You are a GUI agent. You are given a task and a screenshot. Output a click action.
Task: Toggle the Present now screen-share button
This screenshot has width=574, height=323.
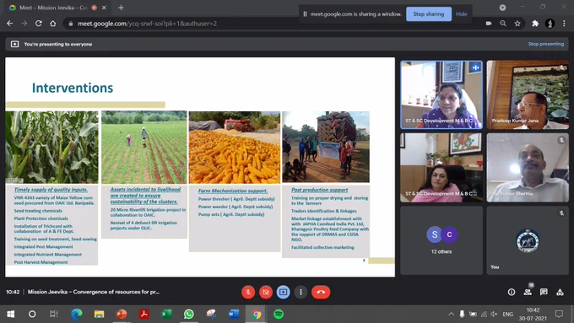tap(284, 292)
